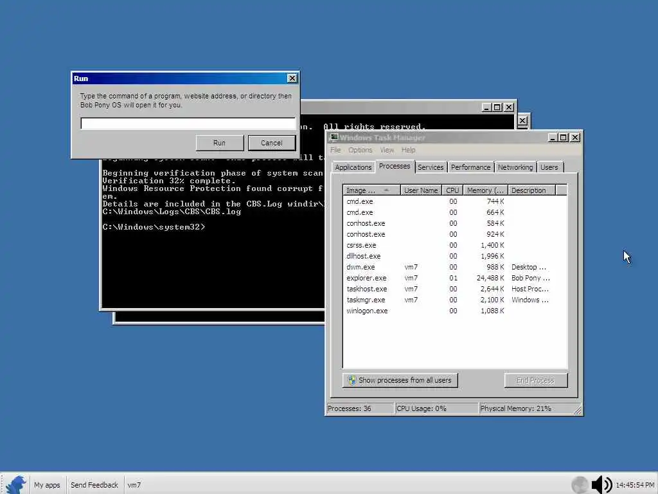The height and width of the screenshot is (494, 658).
Task: Select the explorer.exe process row
Action: click(455, 278)
